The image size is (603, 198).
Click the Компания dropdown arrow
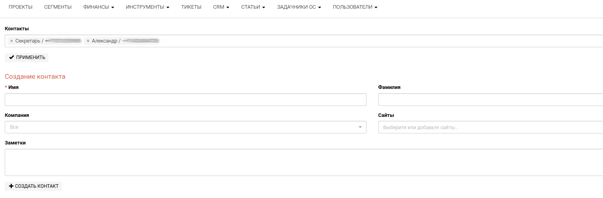coord(360,127)
